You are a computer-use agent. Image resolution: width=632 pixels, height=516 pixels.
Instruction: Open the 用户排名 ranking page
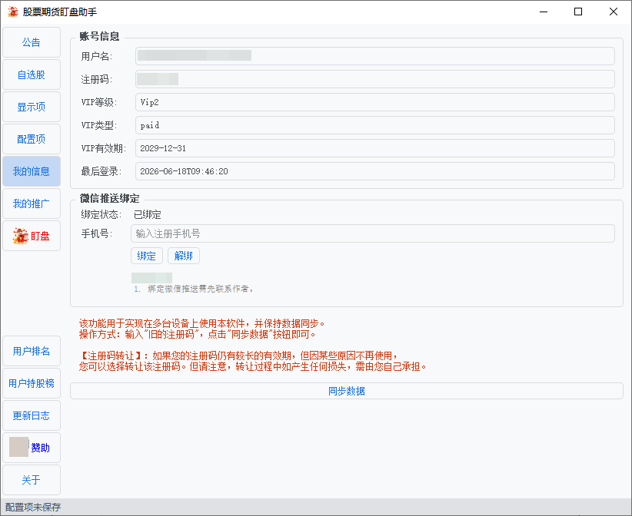point(32,351)
